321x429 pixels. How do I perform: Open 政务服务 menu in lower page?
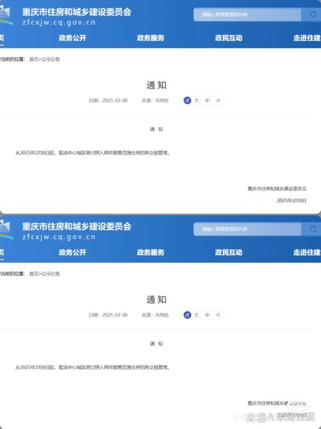[x=150, y=252]
